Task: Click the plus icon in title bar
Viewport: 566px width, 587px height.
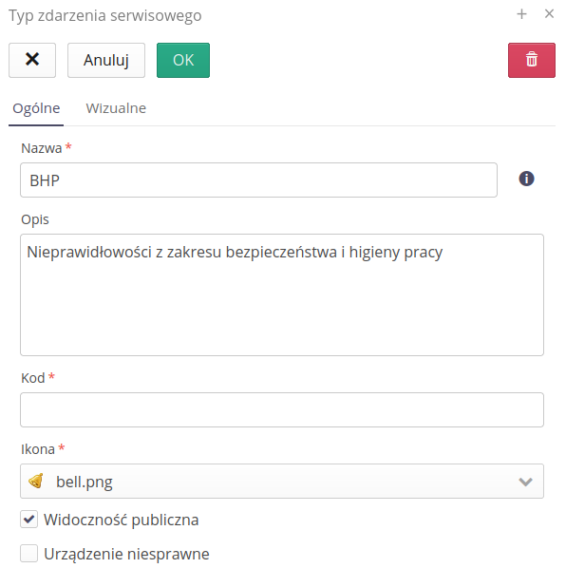Action: 521,14
